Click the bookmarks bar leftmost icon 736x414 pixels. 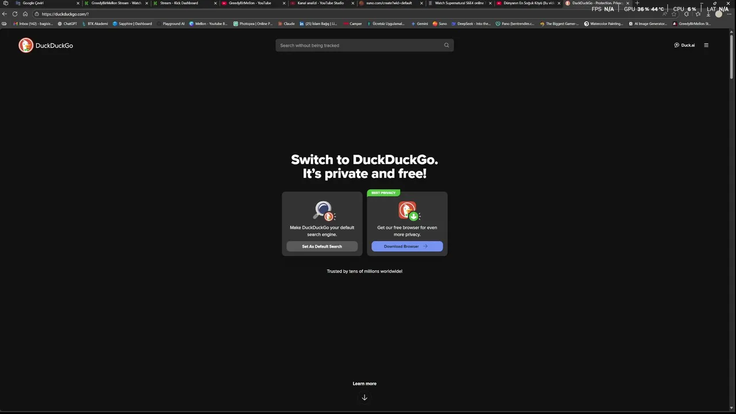5,24
